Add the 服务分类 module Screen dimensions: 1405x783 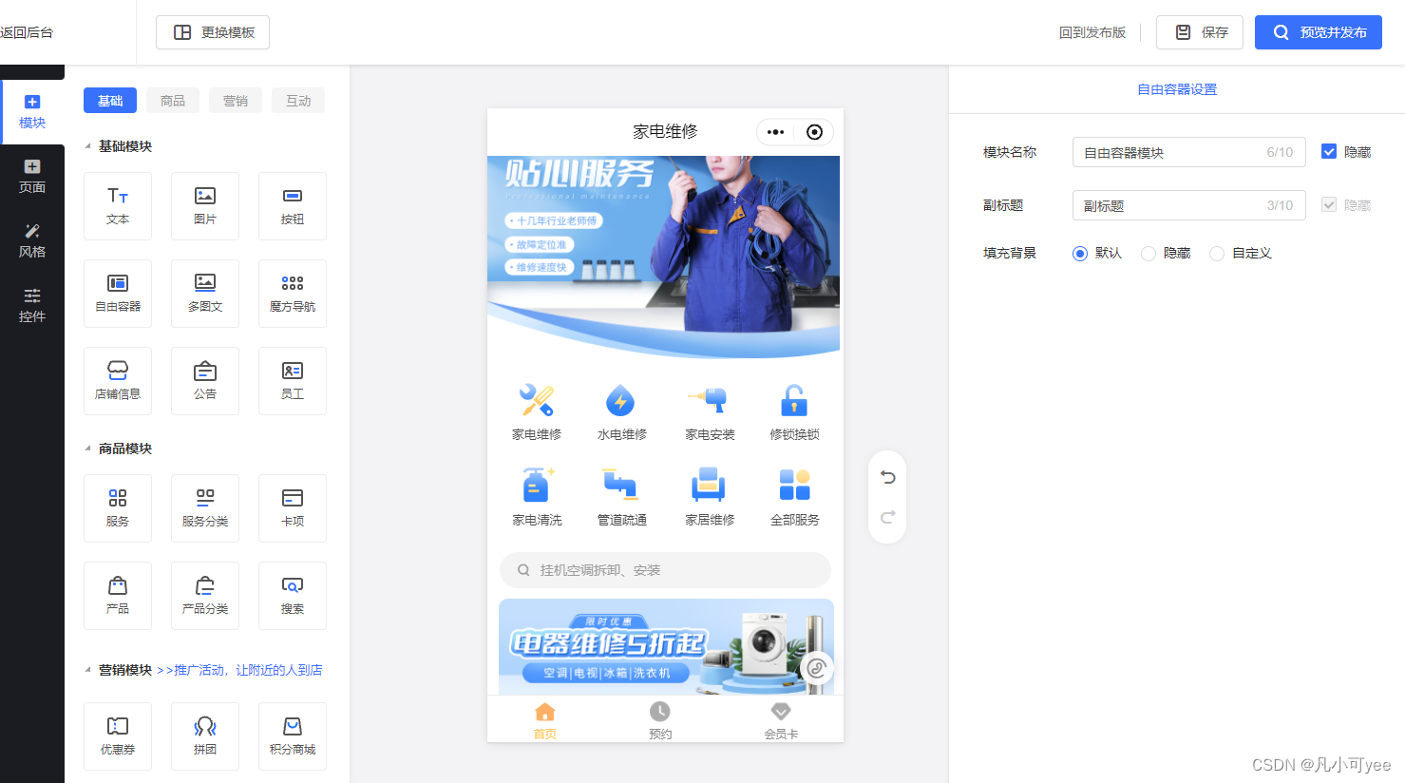(205, 508)
